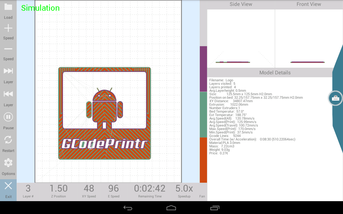The image size is (343, 214).
Task: Go back one layer with rewind icon
Action: 8,94
